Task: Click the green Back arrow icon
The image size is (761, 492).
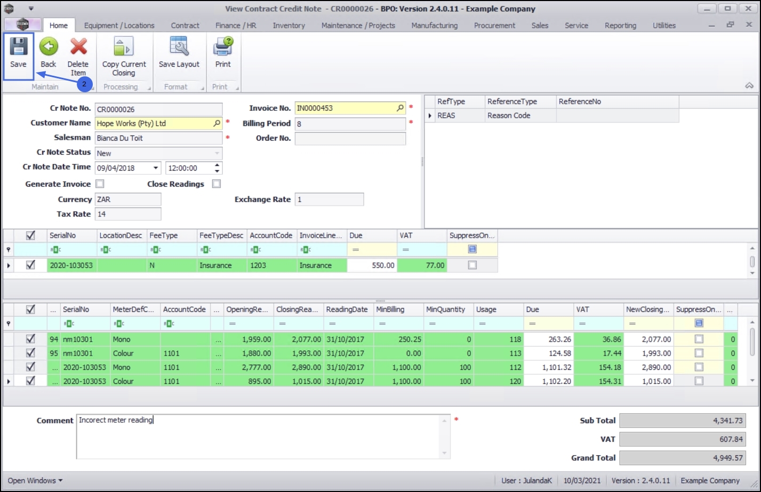Action: tap(49, 47)
